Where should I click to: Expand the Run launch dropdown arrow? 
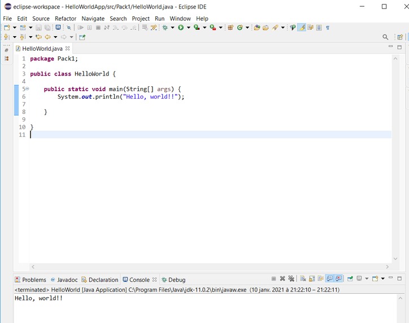click(188, 28)
